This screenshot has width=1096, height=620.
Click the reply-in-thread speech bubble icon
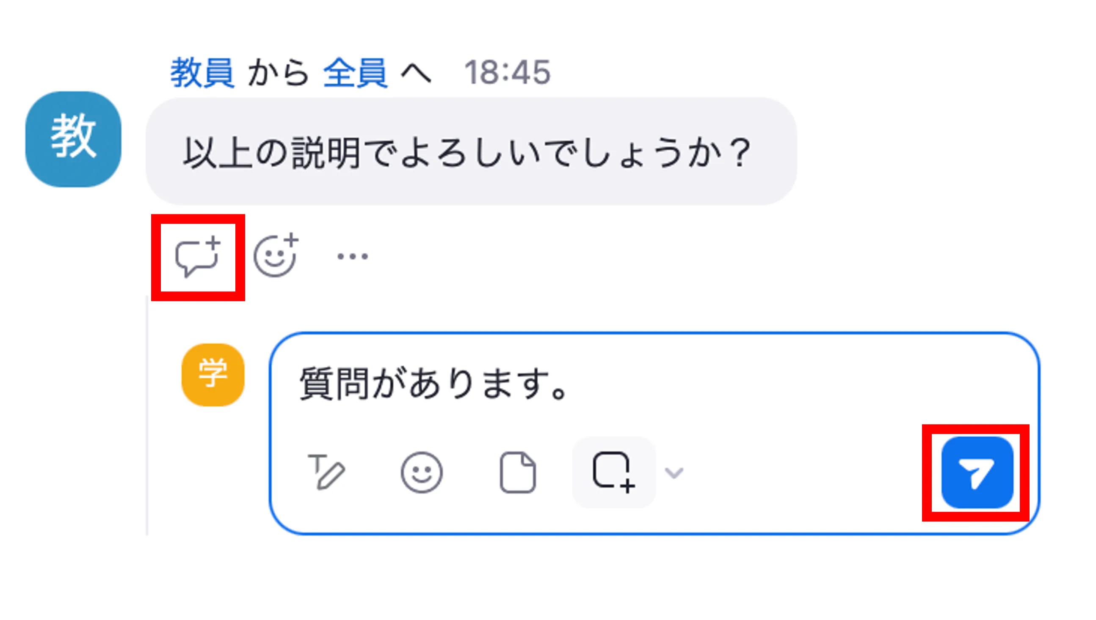[197, 257]
